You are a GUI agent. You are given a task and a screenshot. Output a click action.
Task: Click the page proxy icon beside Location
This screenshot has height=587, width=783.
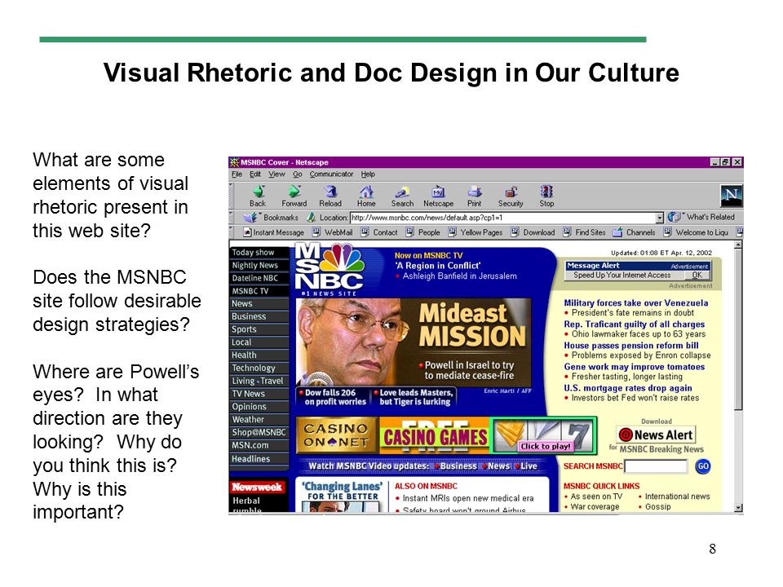312,218
